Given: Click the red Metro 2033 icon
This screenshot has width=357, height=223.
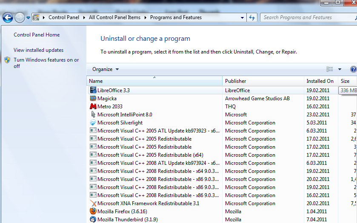Looking at the screenshot, I should tap(93, 106).
